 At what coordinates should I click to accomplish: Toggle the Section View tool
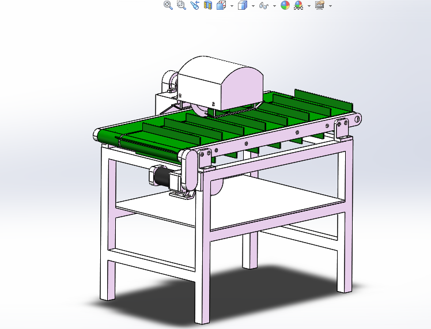coord(208,5)
